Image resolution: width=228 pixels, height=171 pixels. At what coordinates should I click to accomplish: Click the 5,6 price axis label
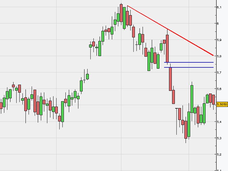point(219,89)
